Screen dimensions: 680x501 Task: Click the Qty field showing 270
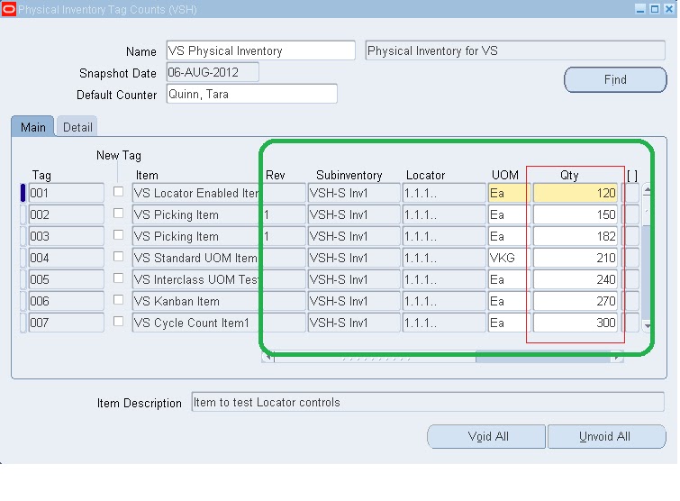(575, 302)
